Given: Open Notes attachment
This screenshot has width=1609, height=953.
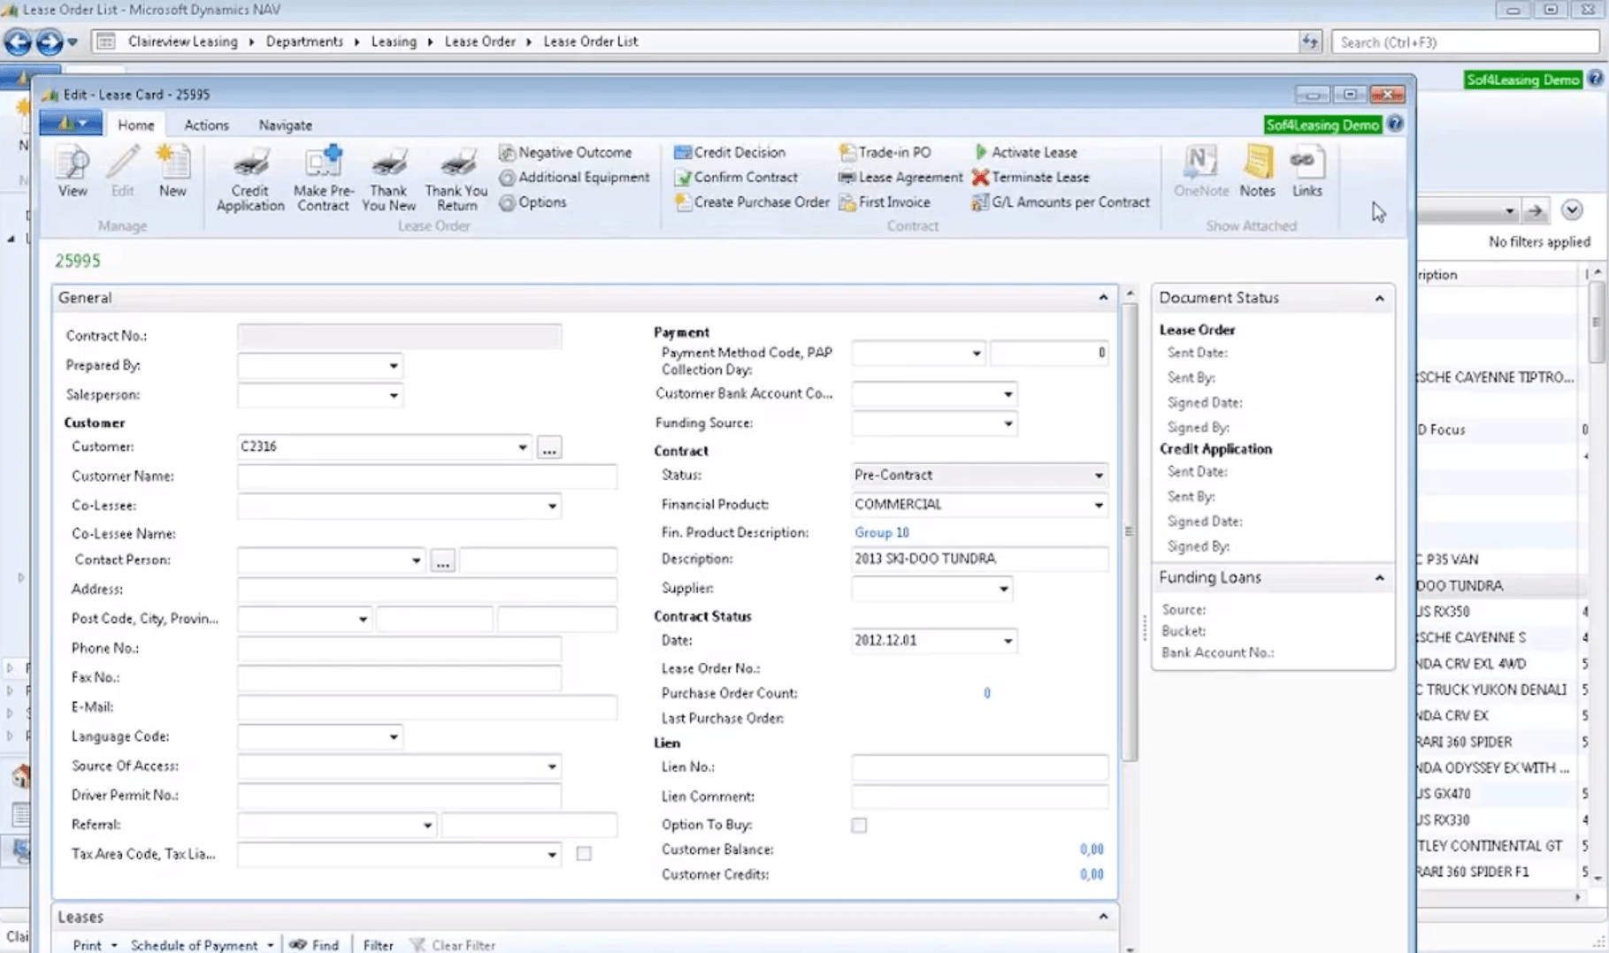Looking at the screenshot, I should (x=1257, y=172).
